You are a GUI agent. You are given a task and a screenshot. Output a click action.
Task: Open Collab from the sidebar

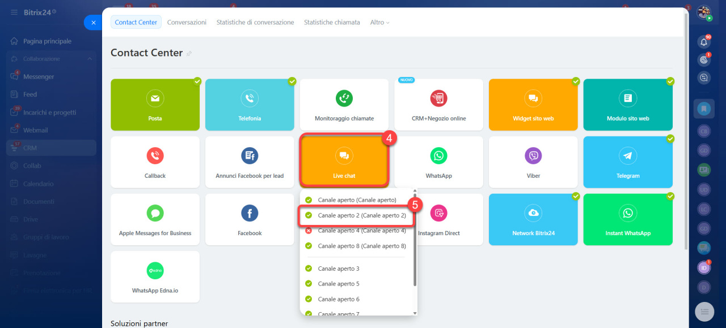coord(33,166)
